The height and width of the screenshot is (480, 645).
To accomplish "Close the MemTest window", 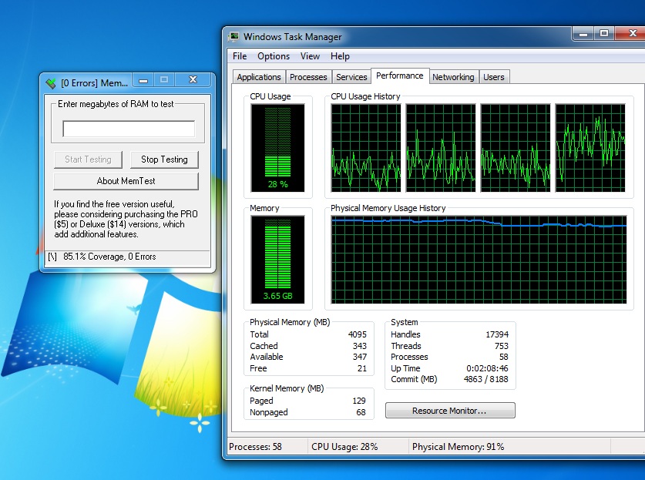I will [193, 79].
